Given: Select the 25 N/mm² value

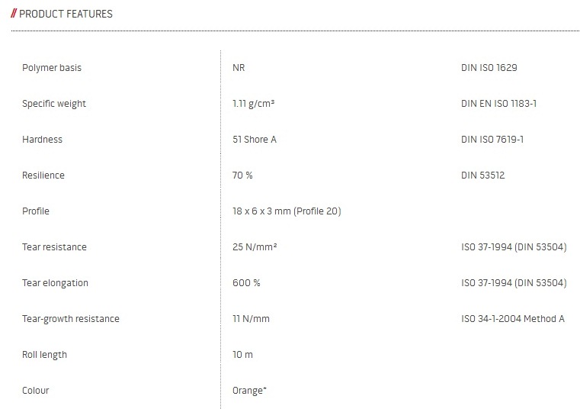Looking at the screenshot, I should point(255,247).
